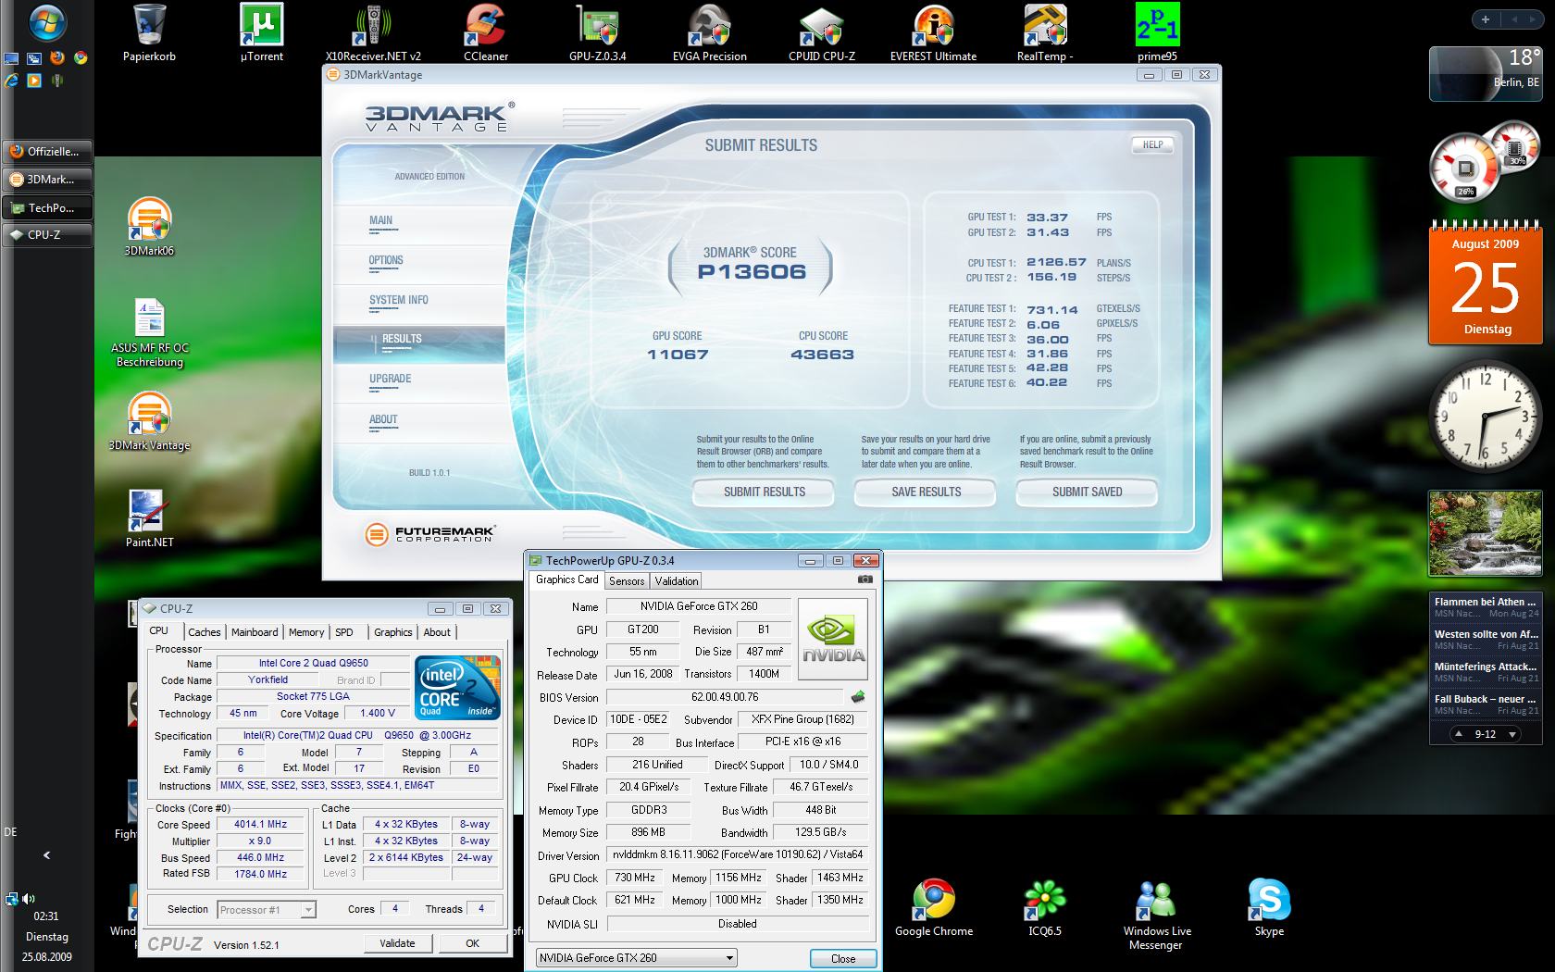The image size is (1555, 972).
Task: Click the SAVE RESULTS button
Action: 926,492
